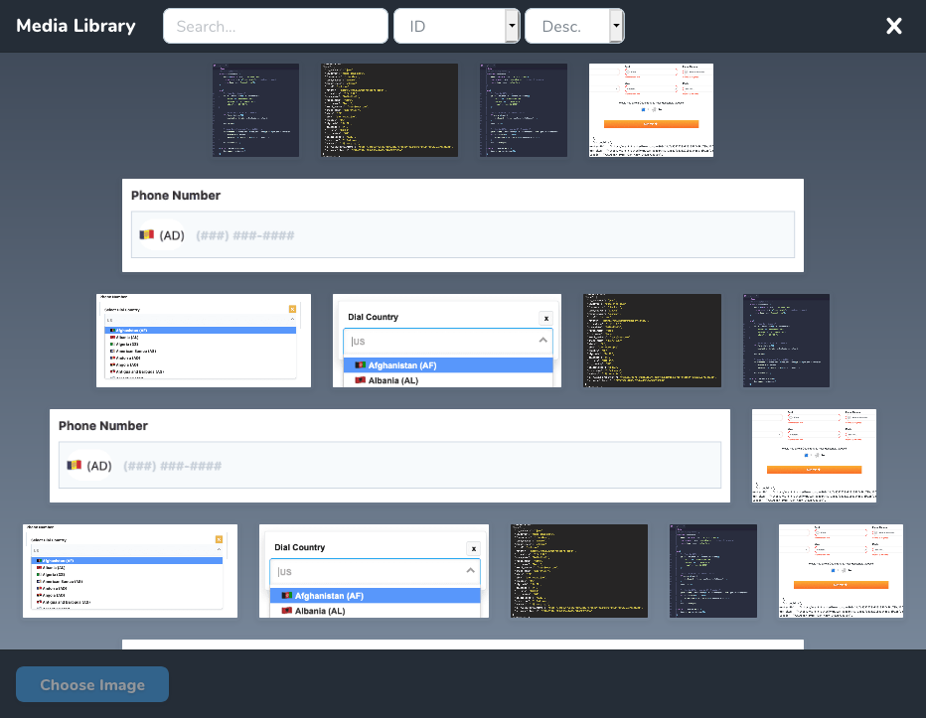Image resolution: width=926 pixels, height=718 pixels.
Task: Select first dark code thumbnail in top row
Action: [255, 110]
